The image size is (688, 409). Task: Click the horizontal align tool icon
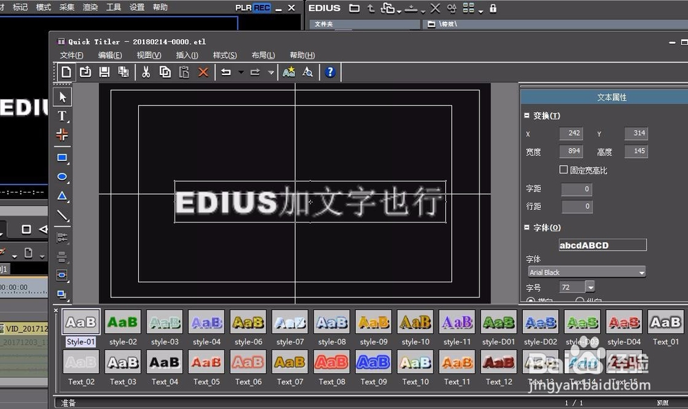pyautogui.click(x=63, y=238)
